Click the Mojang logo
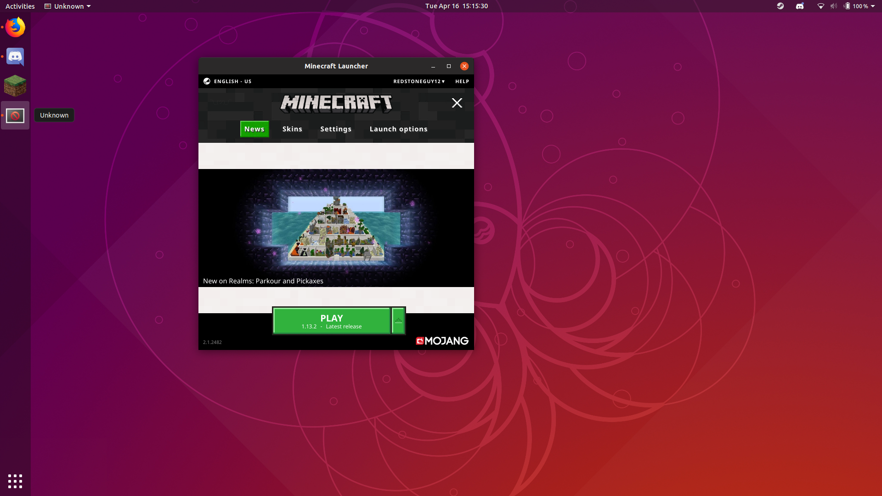This screenshot has height=496, width=882. pos(442,341)
